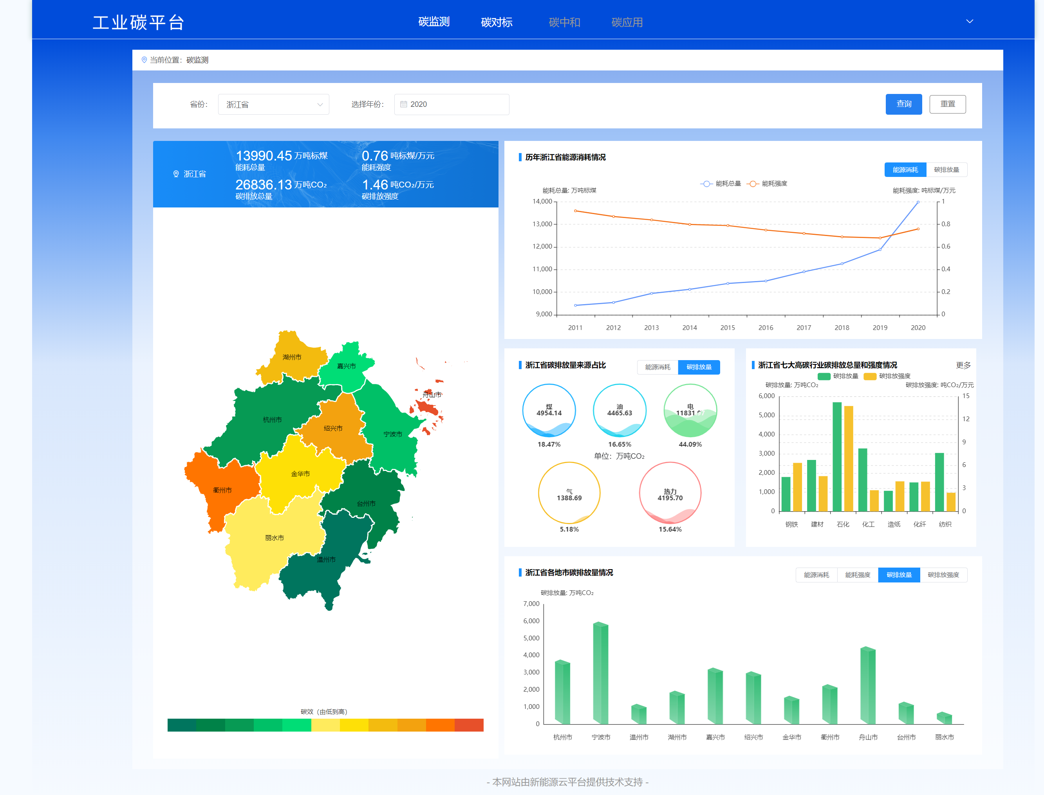
Task: Expand the chevron at the top-right navbar
Action: point(970,21)
